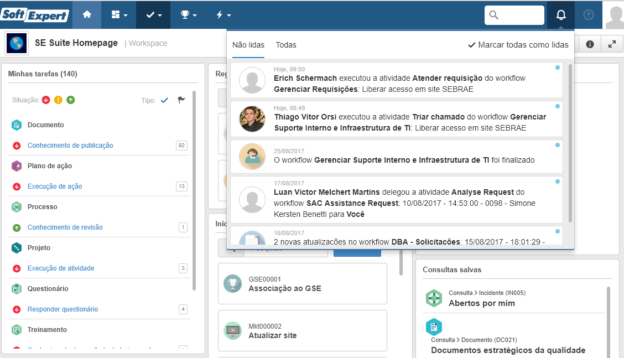This screenshot has width=624, height=358.
Task: Switch to the Todas notifications tab
Action: (286, 45)
